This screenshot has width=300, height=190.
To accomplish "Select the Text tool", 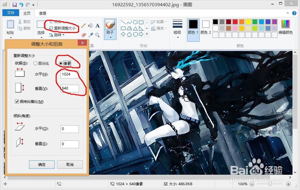I will (x=97, y=25).
